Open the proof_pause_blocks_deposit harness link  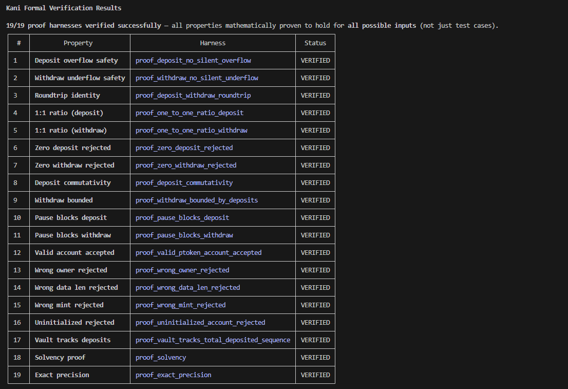pos(182,217)
